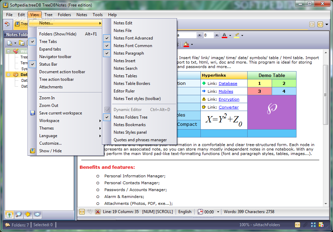Click the spell check AB icon in status bar
This screenshot has width=333, height=232.
[x=90, y=211]
